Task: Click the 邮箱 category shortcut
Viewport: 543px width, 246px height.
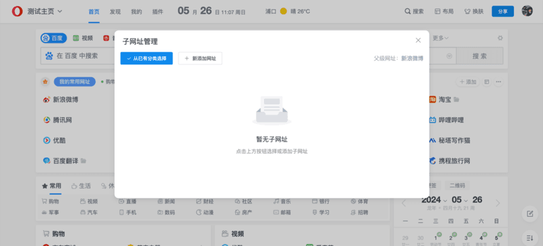Action: [282, 212]
